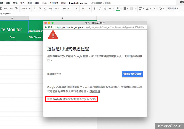Open the Insert menu

[22, 3]
